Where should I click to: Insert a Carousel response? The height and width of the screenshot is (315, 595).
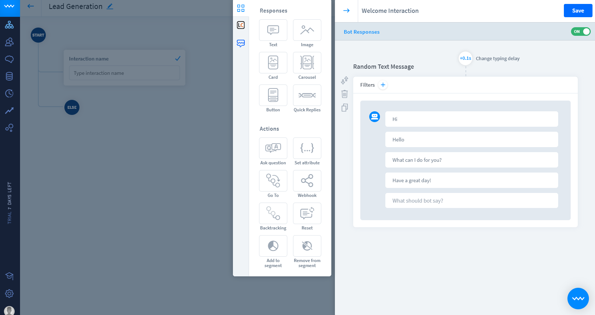point(307,63)
